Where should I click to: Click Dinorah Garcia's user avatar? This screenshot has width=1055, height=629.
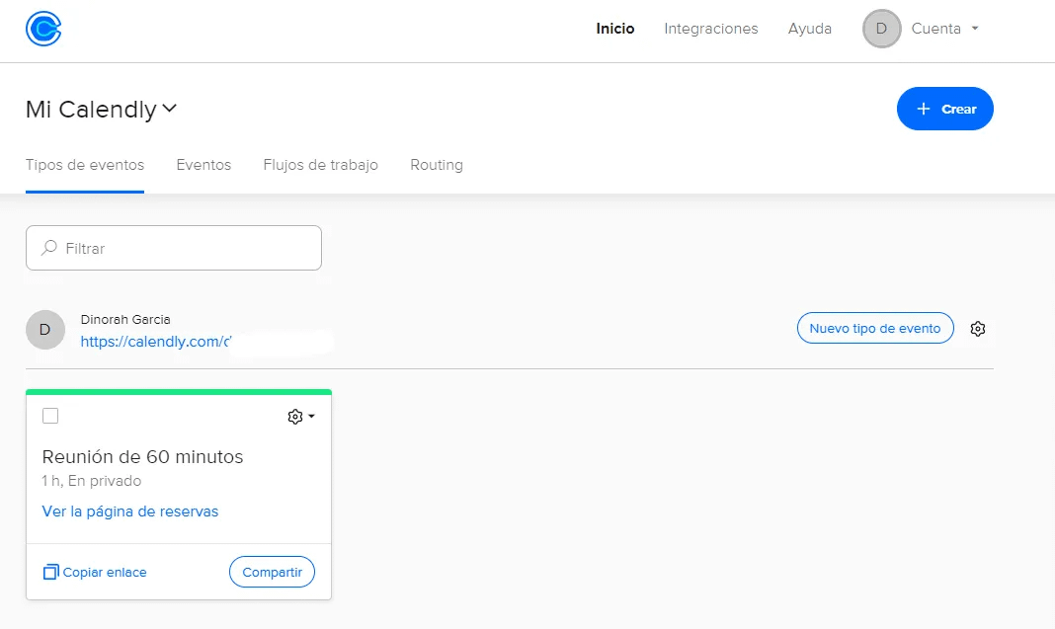[45, 330]
